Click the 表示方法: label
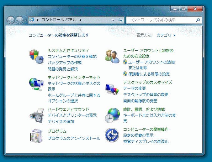 click(x=144, y=35)
